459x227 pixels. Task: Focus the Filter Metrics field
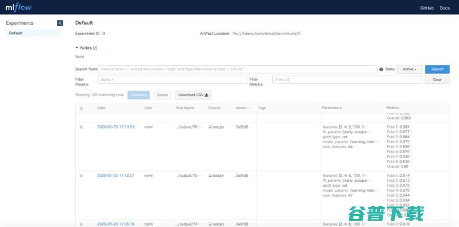point(347,79)
